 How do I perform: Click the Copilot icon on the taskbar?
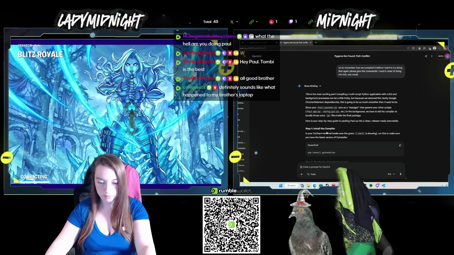click(x=302, y=186)
